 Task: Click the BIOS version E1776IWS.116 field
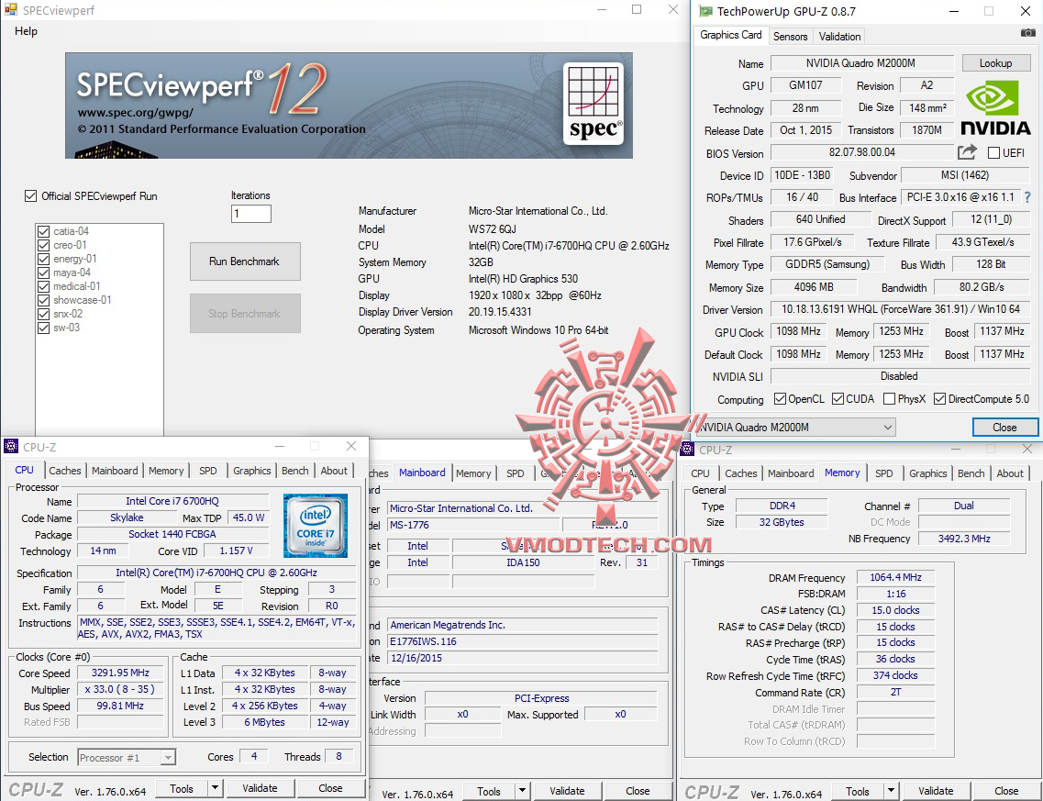point(522,641)
